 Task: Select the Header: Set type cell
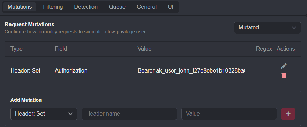pos(25,70)
